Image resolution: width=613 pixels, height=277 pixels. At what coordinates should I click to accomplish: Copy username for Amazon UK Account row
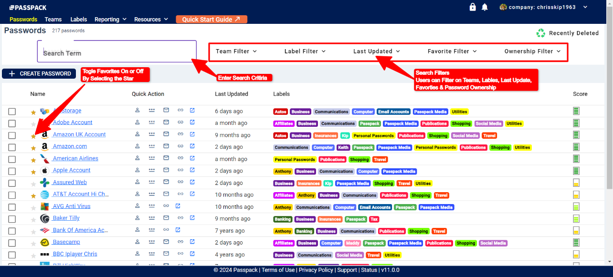click(137, 134)
